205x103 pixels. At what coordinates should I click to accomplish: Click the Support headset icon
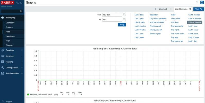coord(3,101)
